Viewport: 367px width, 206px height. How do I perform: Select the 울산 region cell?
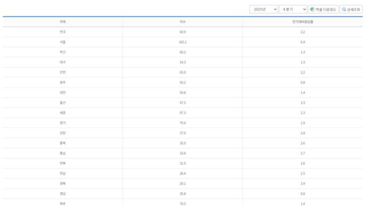(x=63, y=103)
